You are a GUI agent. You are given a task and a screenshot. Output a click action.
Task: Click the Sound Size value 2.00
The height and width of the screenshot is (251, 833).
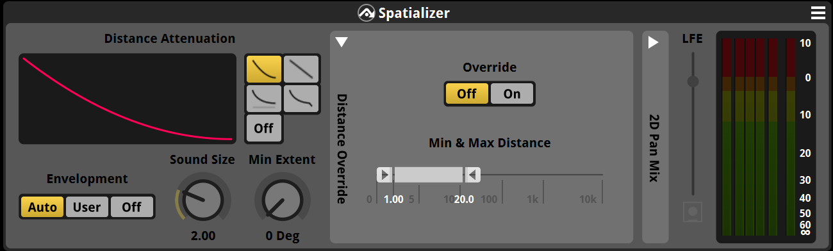[x=203, y=236]
